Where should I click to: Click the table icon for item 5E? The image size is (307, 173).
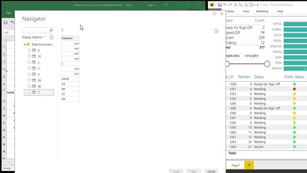34,80
